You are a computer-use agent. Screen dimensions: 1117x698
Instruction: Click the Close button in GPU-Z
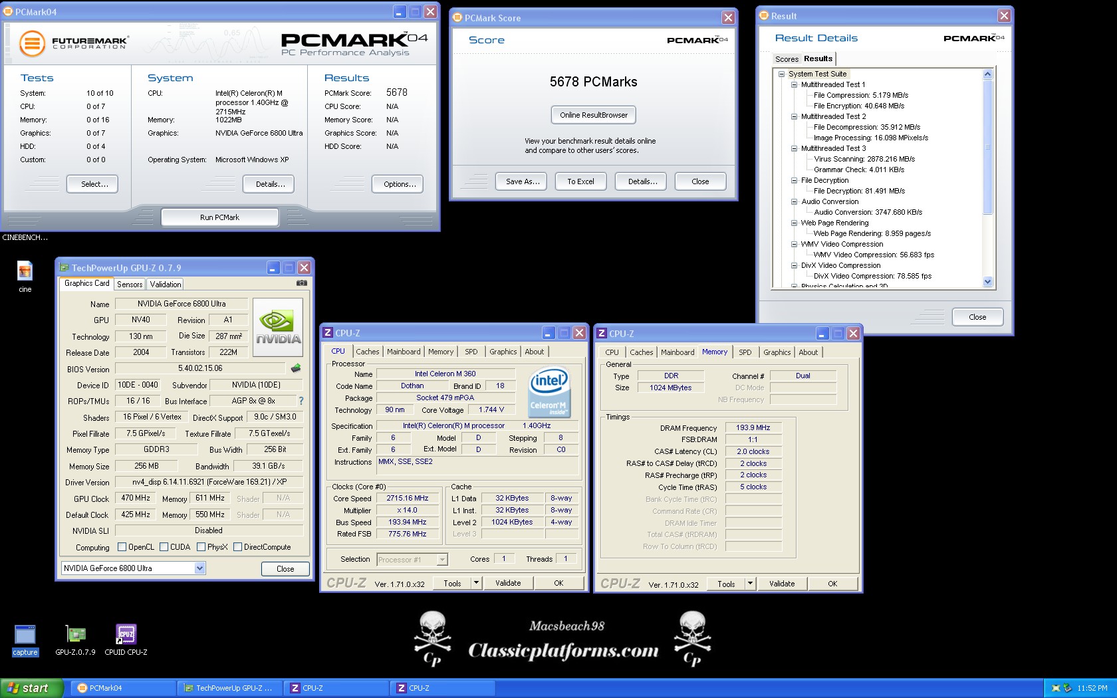pyautogui.click(x=285, y=569)
